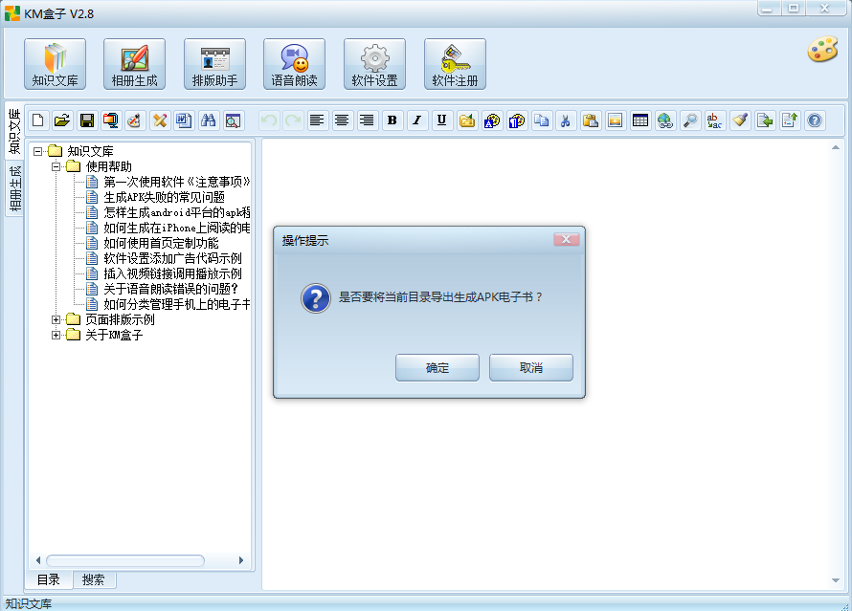Click editor scrollbar down arrow
This screenshot has height=611, width=852.
[836, 580]
